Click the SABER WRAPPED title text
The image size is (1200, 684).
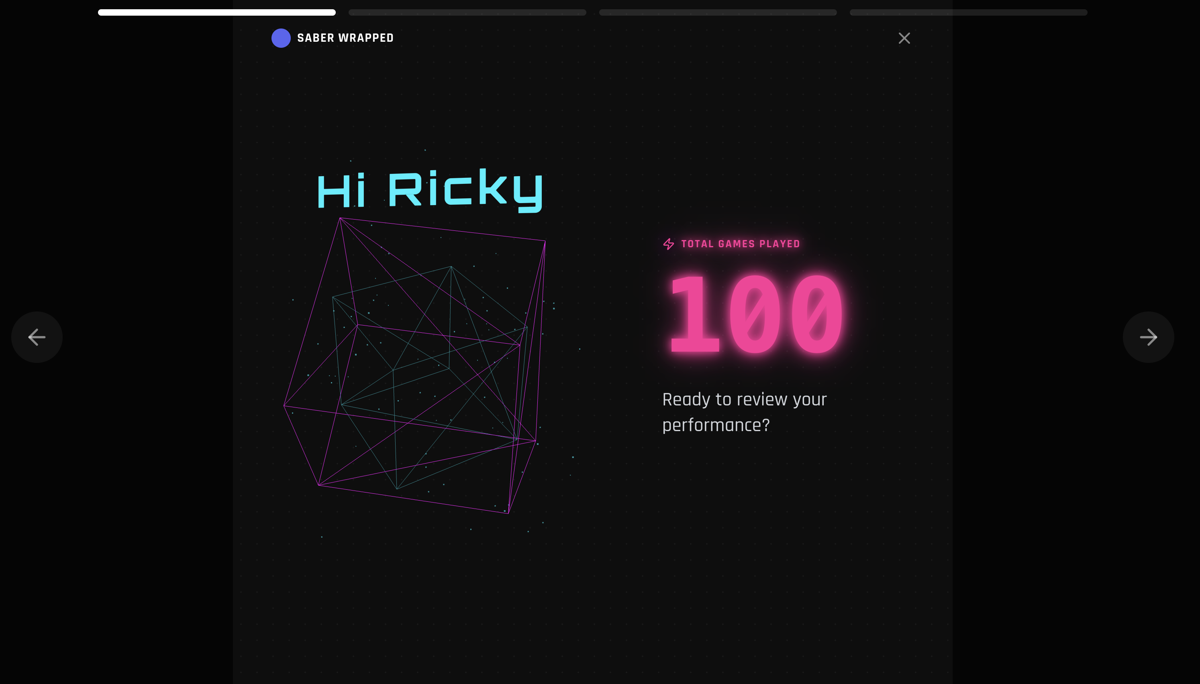(x=345, y=38)
